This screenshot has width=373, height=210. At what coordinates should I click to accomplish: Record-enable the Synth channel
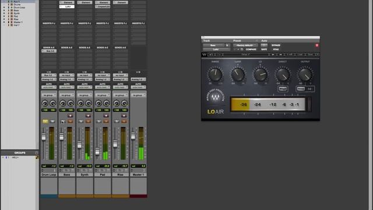88,116
